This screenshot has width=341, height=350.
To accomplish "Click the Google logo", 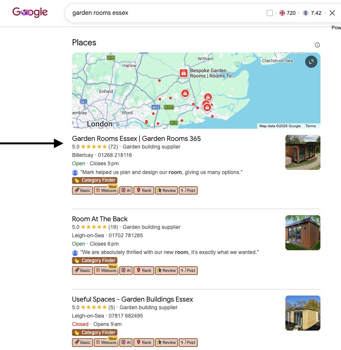I will point(30,12).
